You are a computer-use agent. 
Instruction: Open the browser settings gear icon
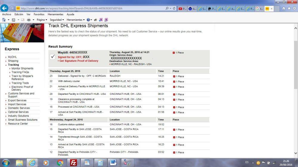click(294, 8)
